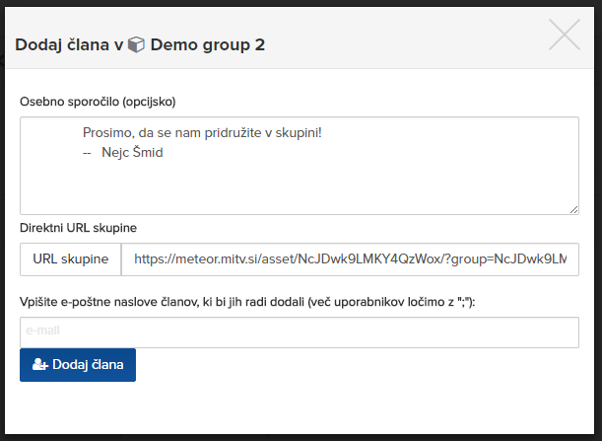Focus the Osebno sporočilo message textarea
This screenshot has height=441, width=602.
click(300, 166)
